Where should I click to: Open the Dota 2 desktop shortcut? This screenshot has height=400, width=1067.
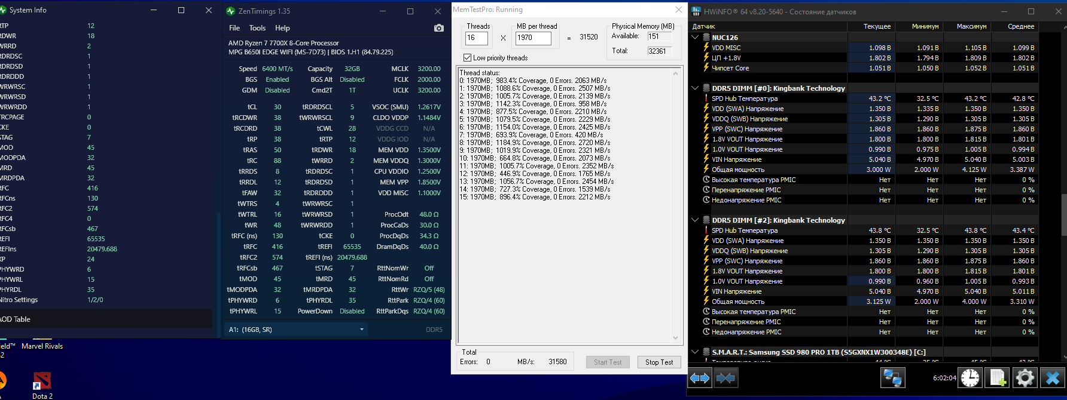coord(42,385)
